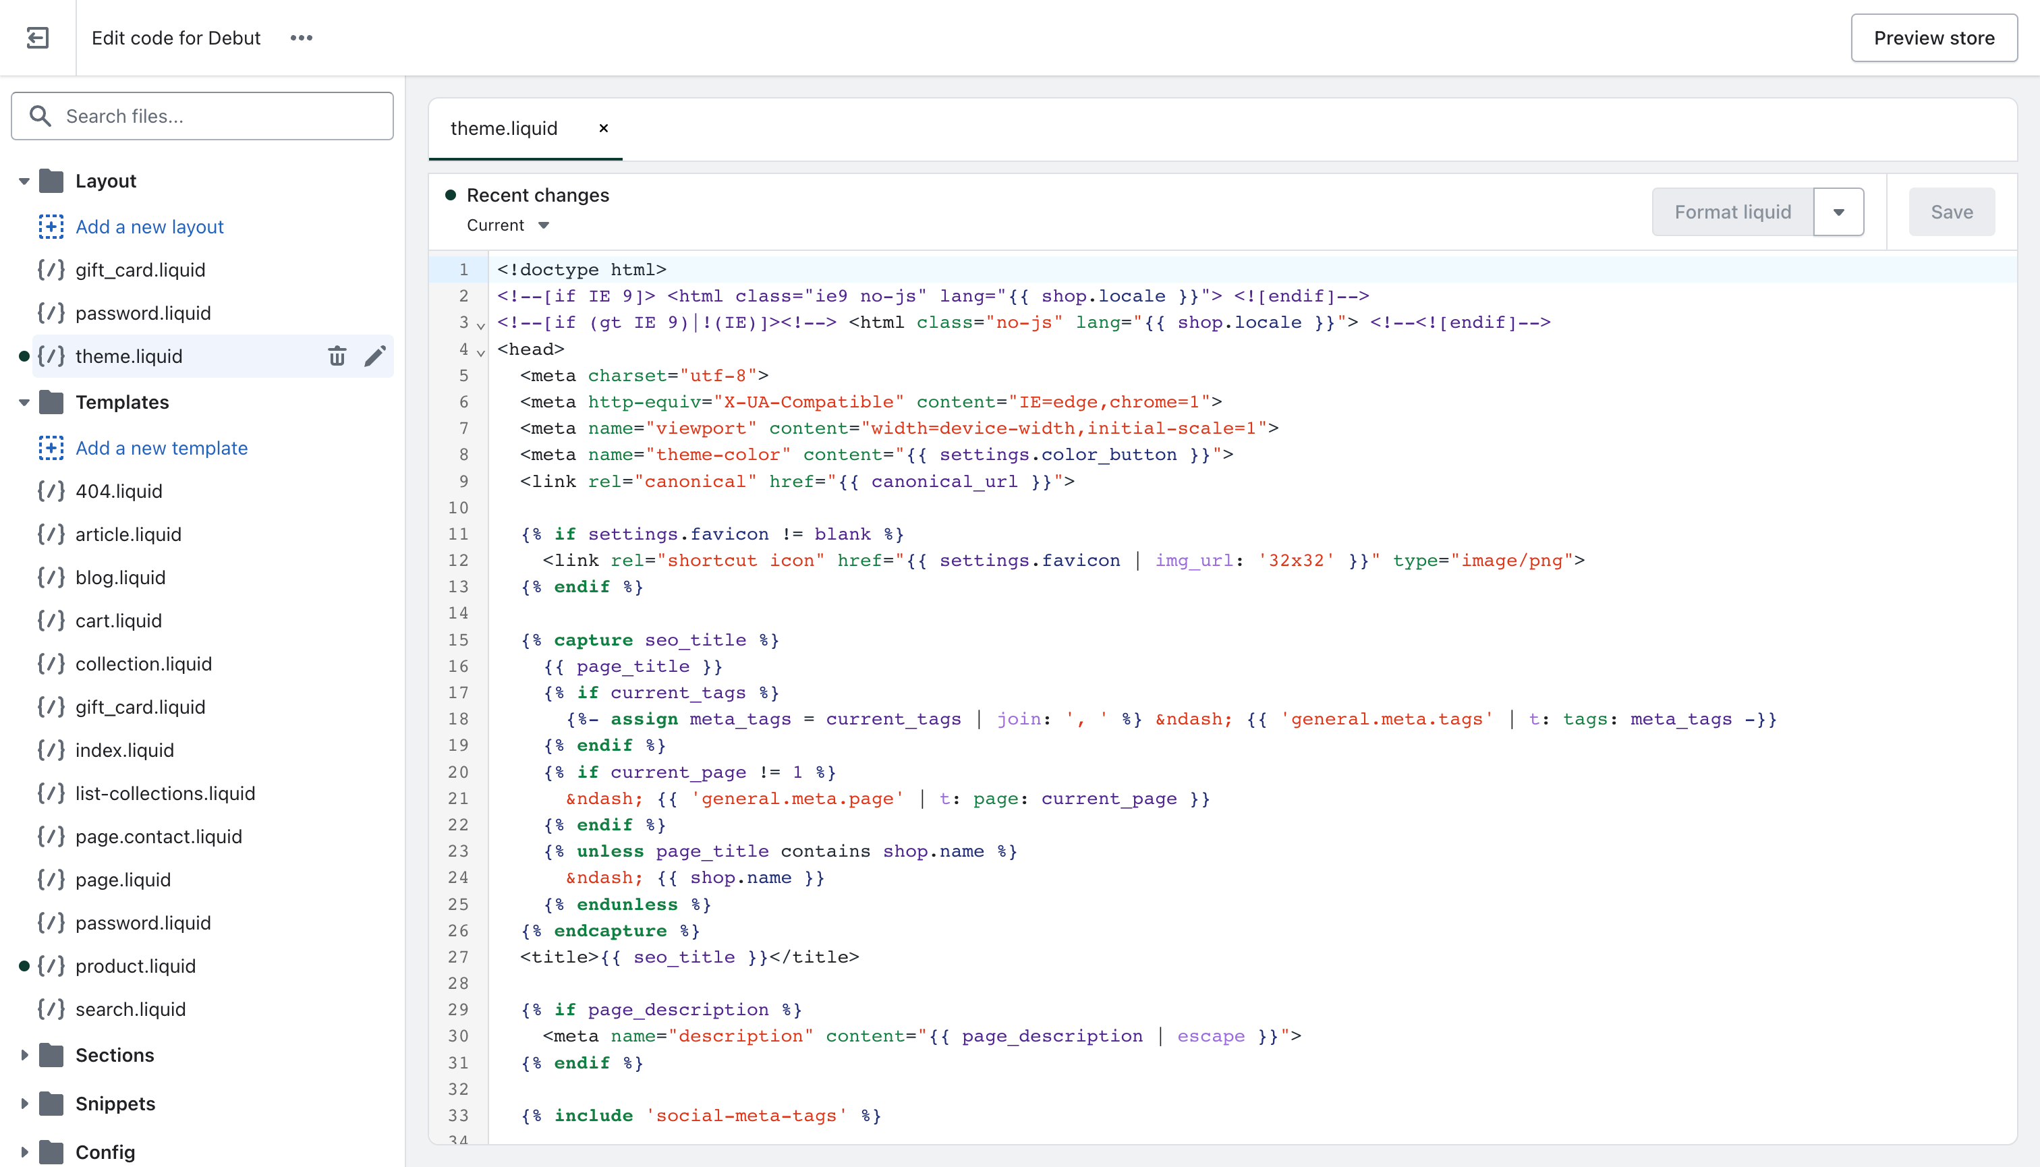Collapse the Templates folder arrow
The image size is (2040, 1167).
(24, 402)
